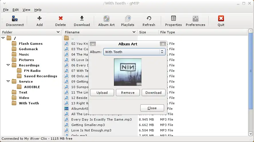Screen dimensions: 254x142
Task: Select the Recordings folder label
Action: tap(29, 65)
